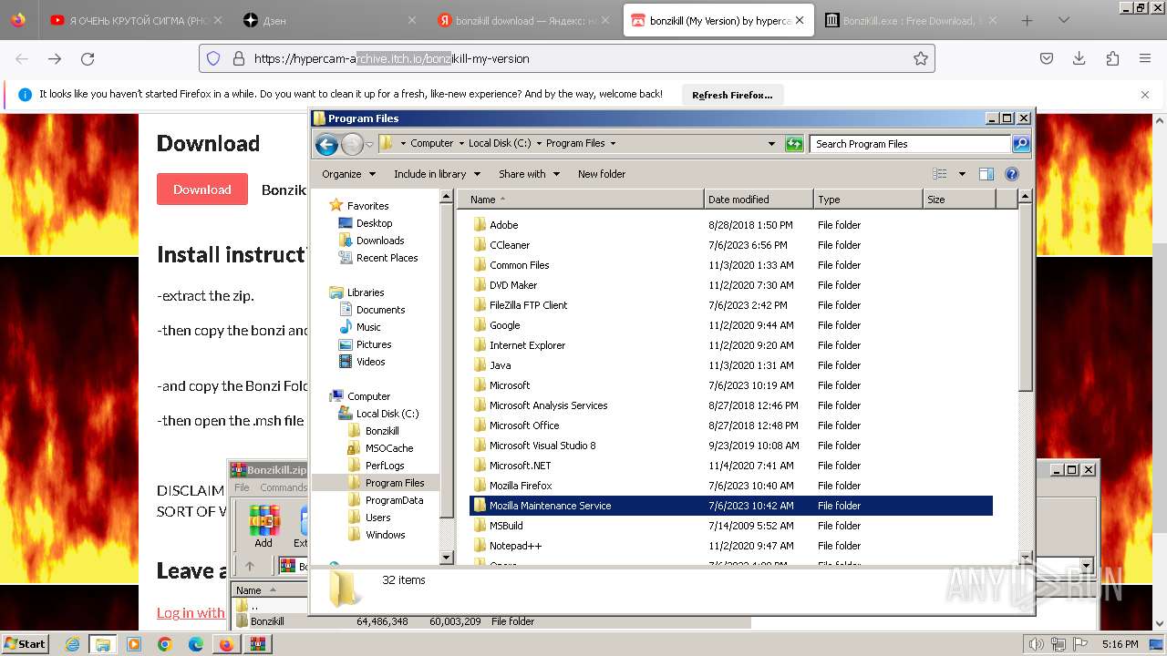Expand Program Files breadcrumb arrow
This screenshot has width=1167, height=656.
click(613, 143)
